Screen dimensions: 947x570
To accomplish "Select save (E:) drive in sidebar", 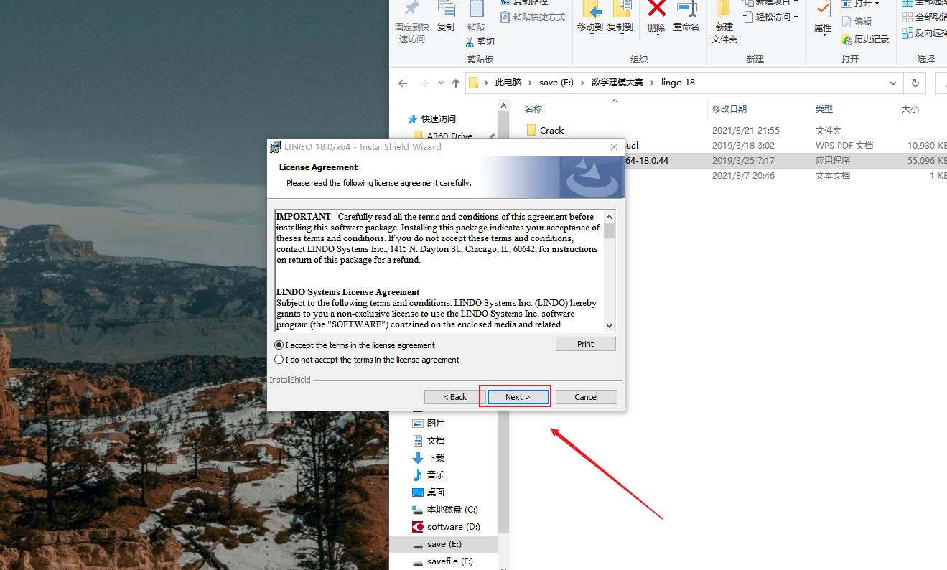I will pyautogui.click(x=444, y=544).
